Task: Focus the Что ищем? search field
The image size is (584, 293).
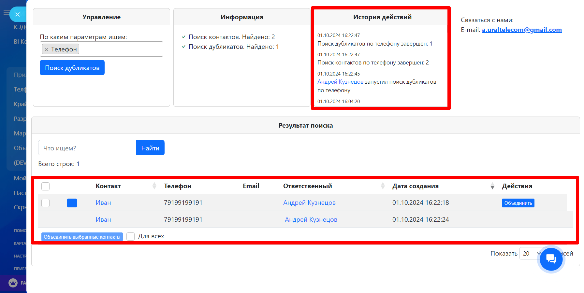Action: pyautogui.click(x=87, y=148)
